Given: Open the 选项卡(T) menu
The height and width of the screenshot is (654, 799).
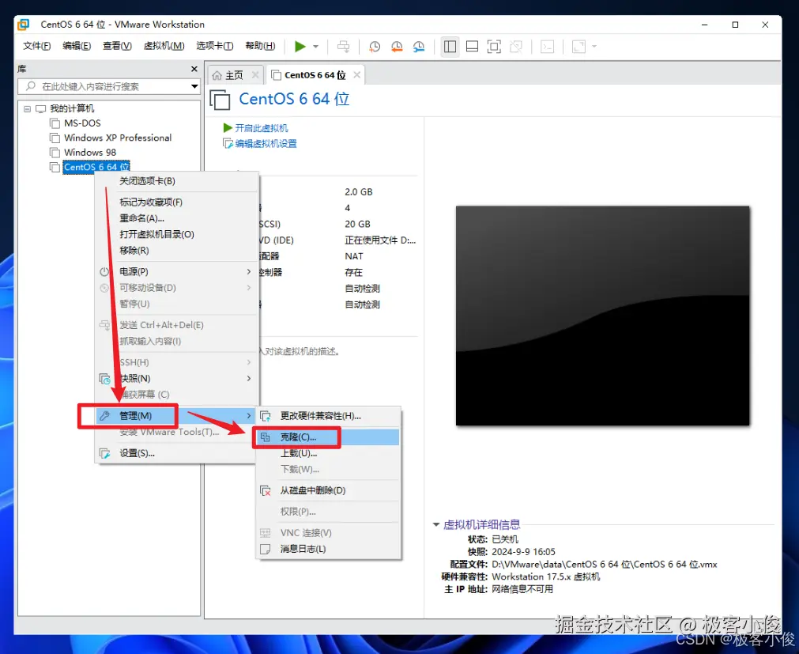Looking at the screenshot, I should point(214,46).
